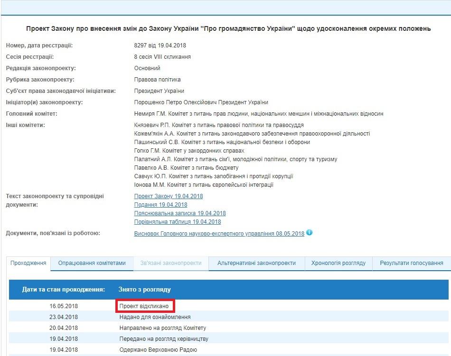Click the highlighted Проект відкликано status
This screenshot has height=356, width=451.
[x=144, y=306]
